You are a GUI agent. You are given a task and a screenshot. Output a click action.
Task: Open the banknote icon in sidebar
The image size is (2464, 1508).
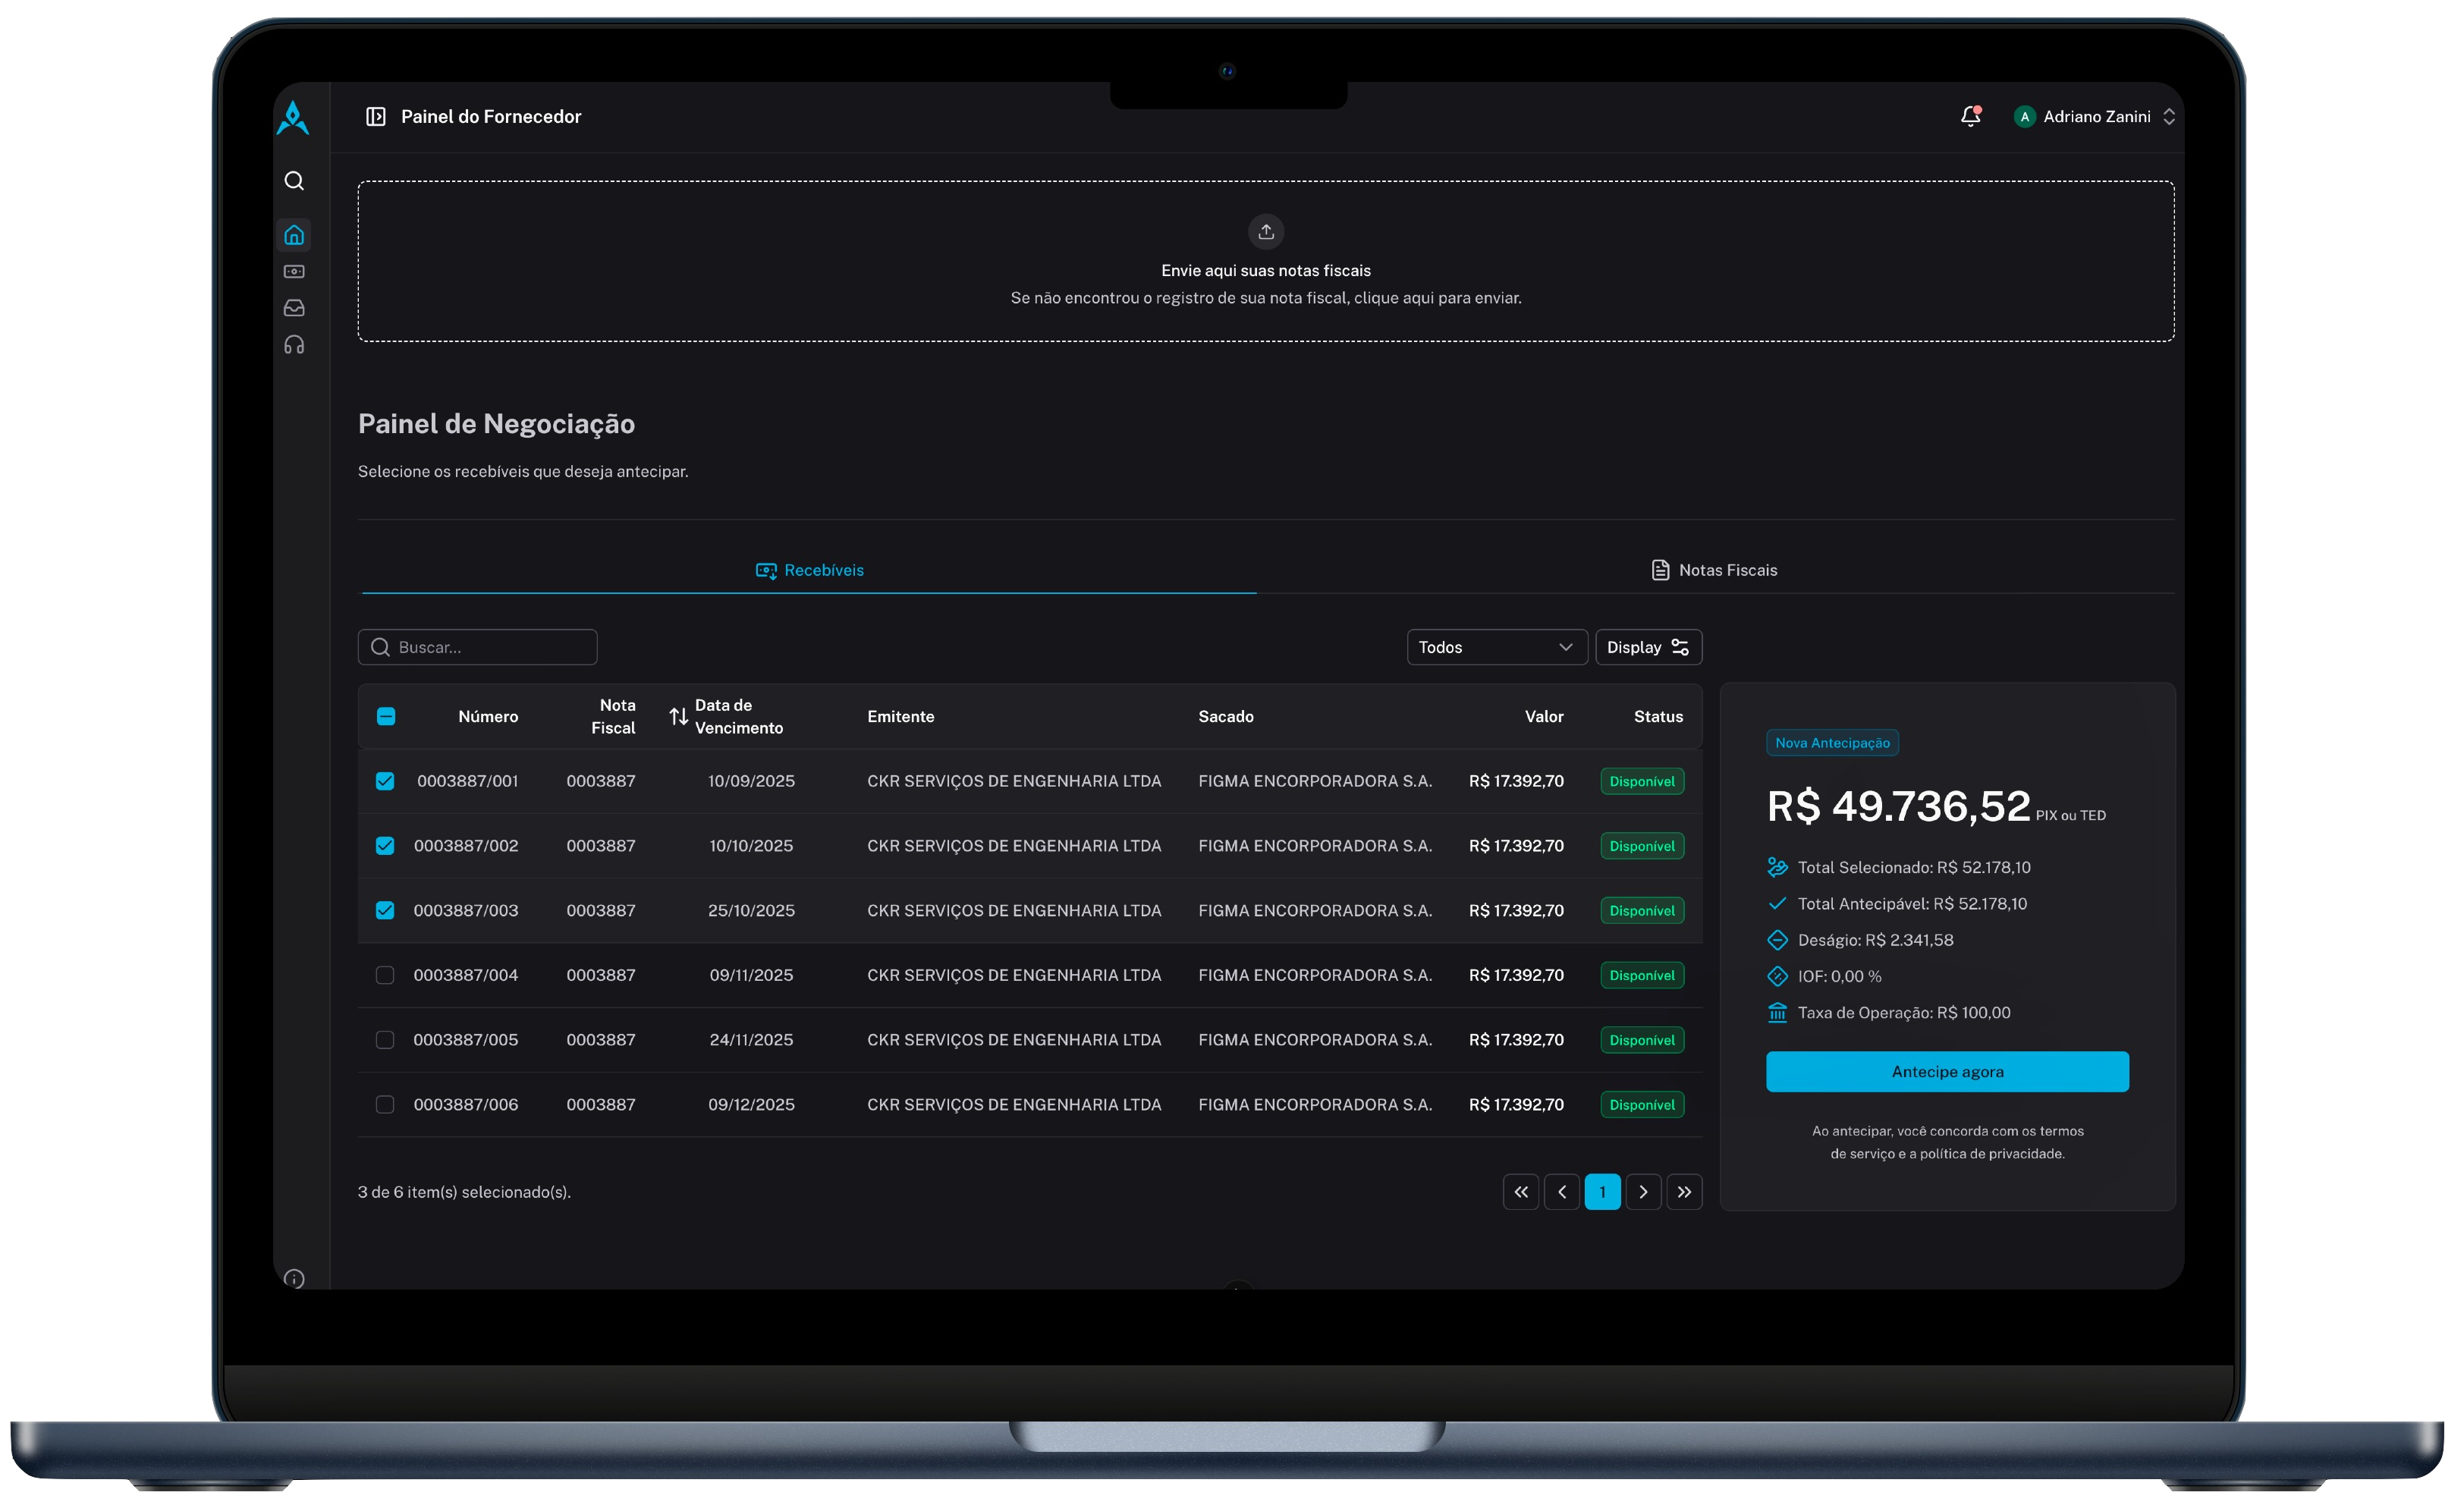pos(294,272)
